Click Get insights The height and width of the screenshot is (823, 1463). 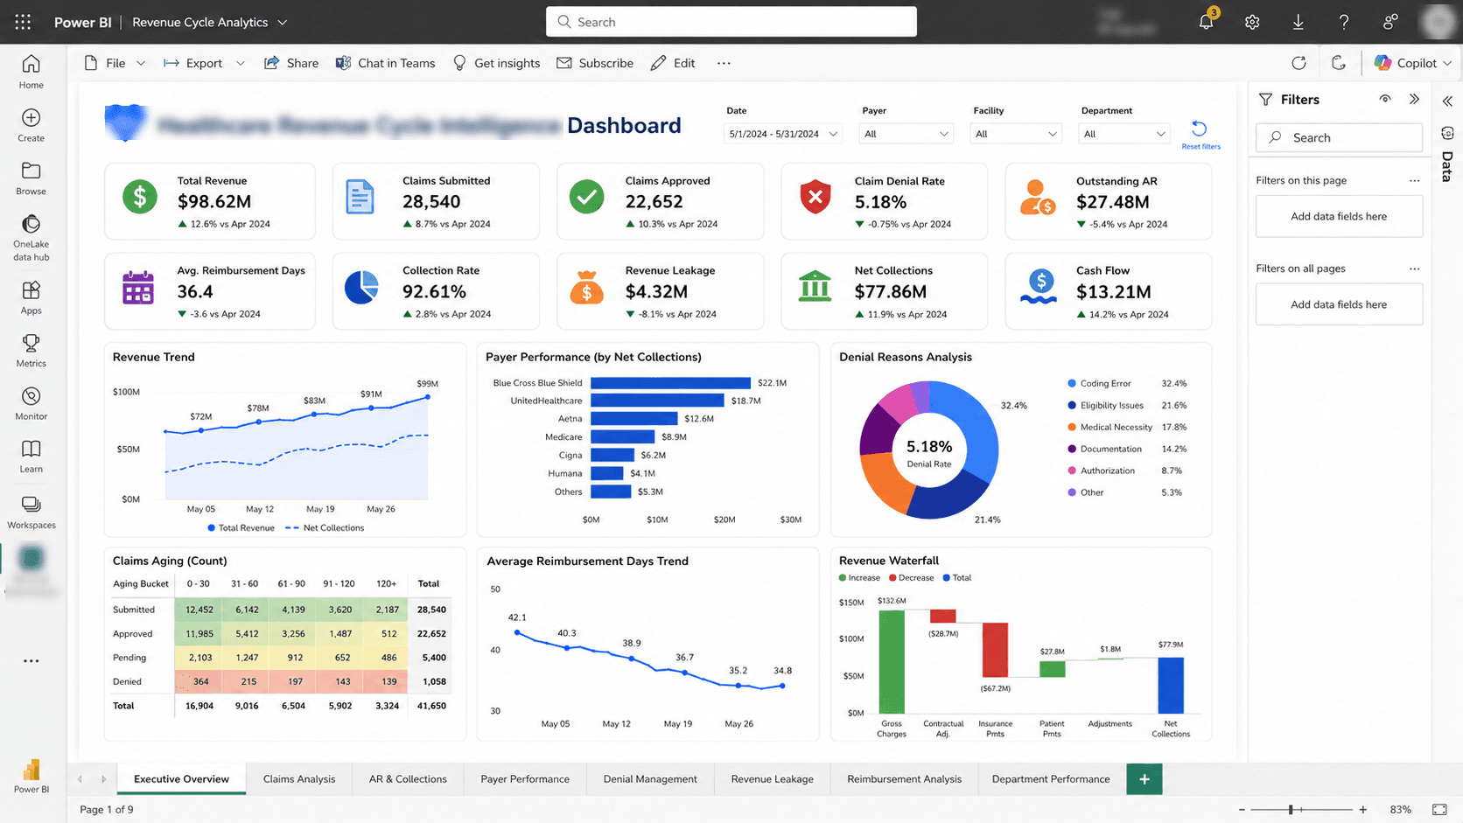(x=496, y=63)
